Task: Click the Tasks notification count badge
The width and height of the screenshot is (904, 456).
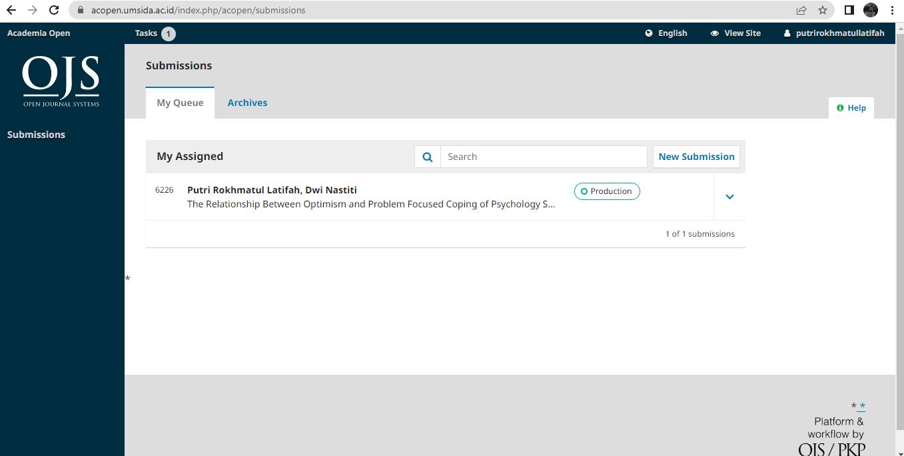Action: coord(169,34)
